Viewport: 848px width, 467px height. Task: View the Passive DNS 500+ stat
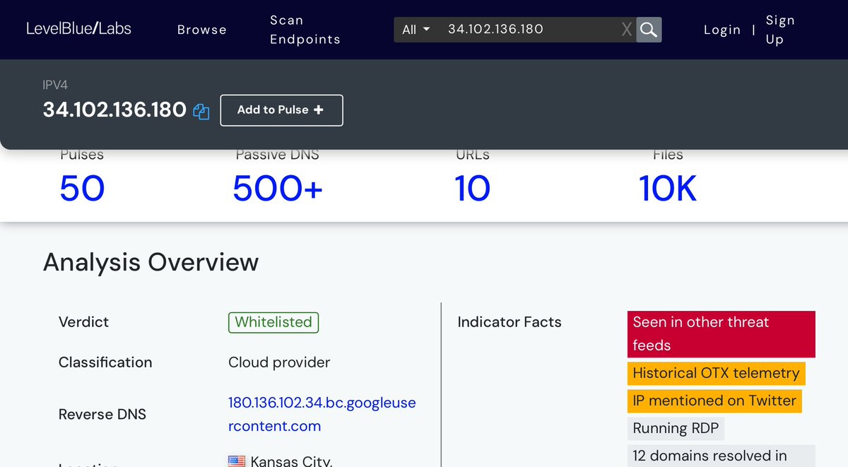[278, 189]
